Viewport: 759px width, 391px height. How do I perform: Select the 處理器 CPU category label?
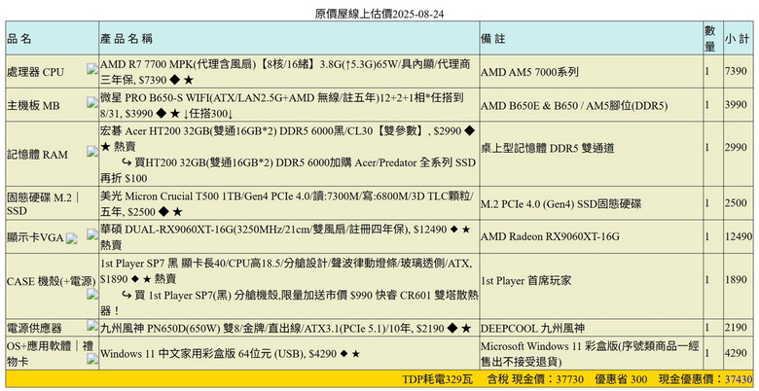click(35, 72)
